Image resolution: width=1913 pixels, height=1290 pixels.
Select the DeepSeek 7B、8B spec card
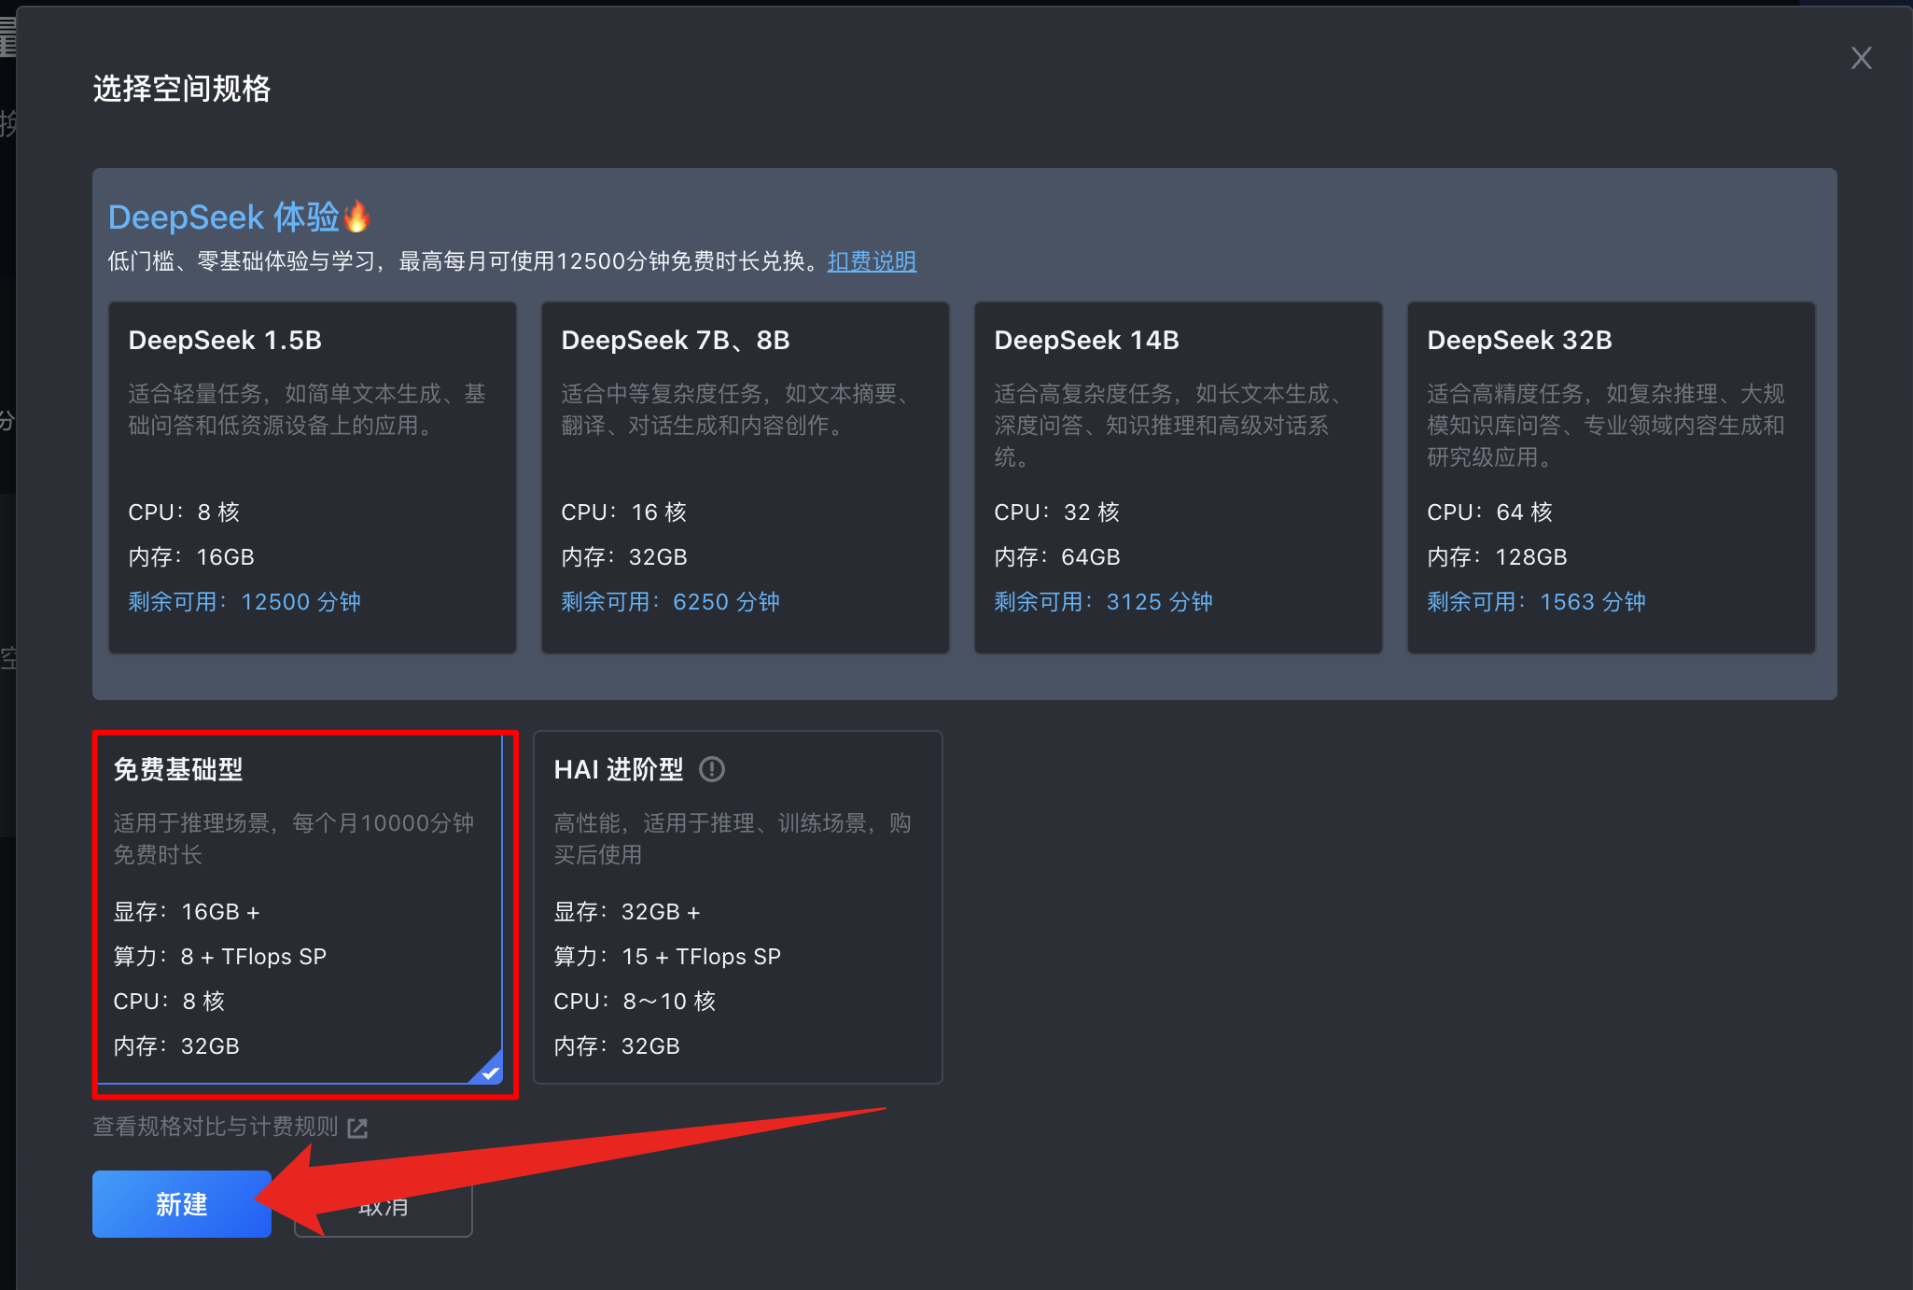click(x=745, y=476)
